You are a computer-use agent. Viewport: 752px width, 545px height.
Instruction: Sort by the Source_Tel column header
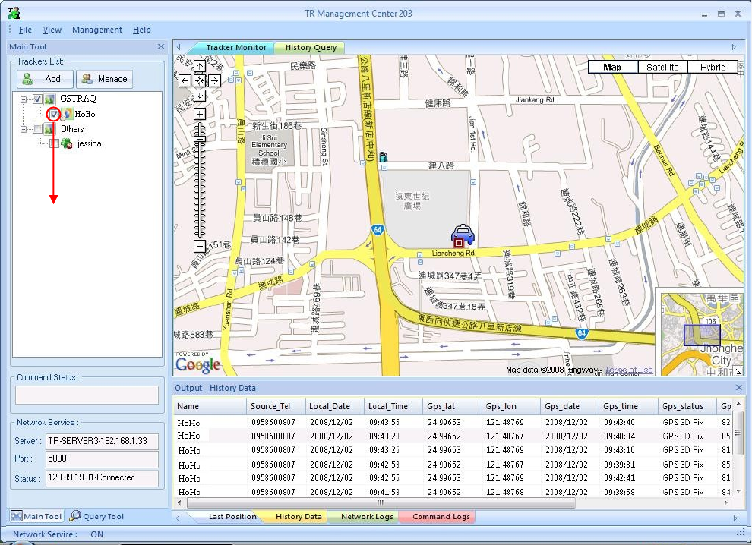click(276, 406)
